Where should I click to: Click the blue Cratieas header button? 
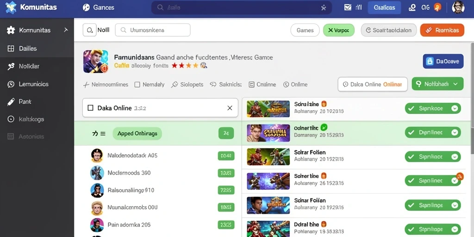pos(384,7)
